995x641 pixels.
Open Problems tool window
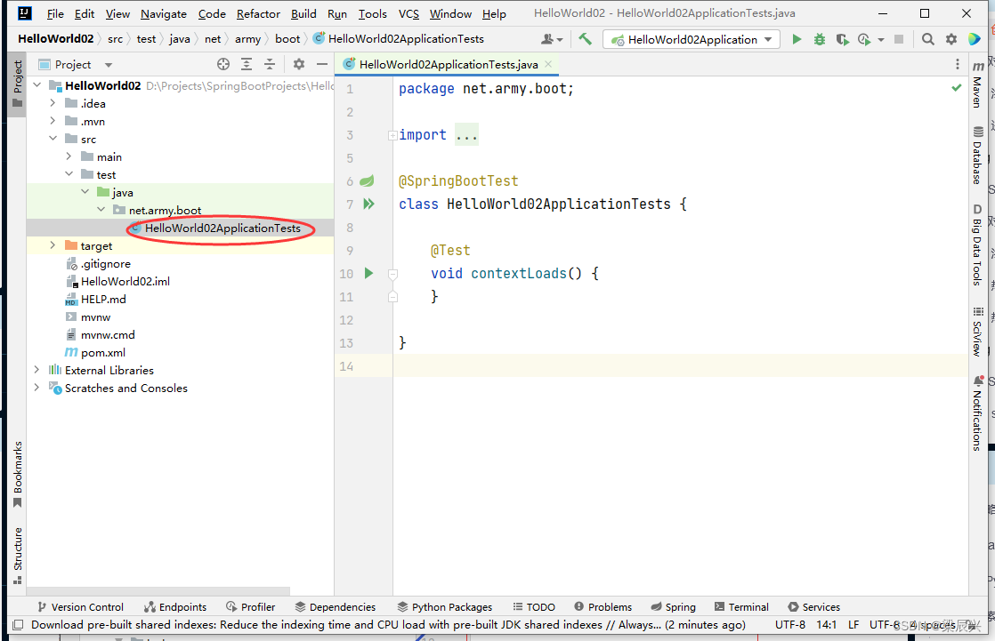coord(603,606)
